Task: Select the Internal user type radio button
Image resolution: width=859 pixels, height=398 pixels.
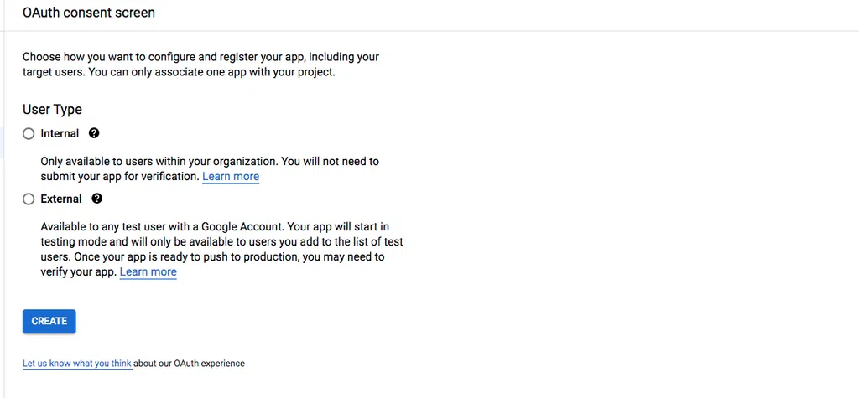Action: 29,134
